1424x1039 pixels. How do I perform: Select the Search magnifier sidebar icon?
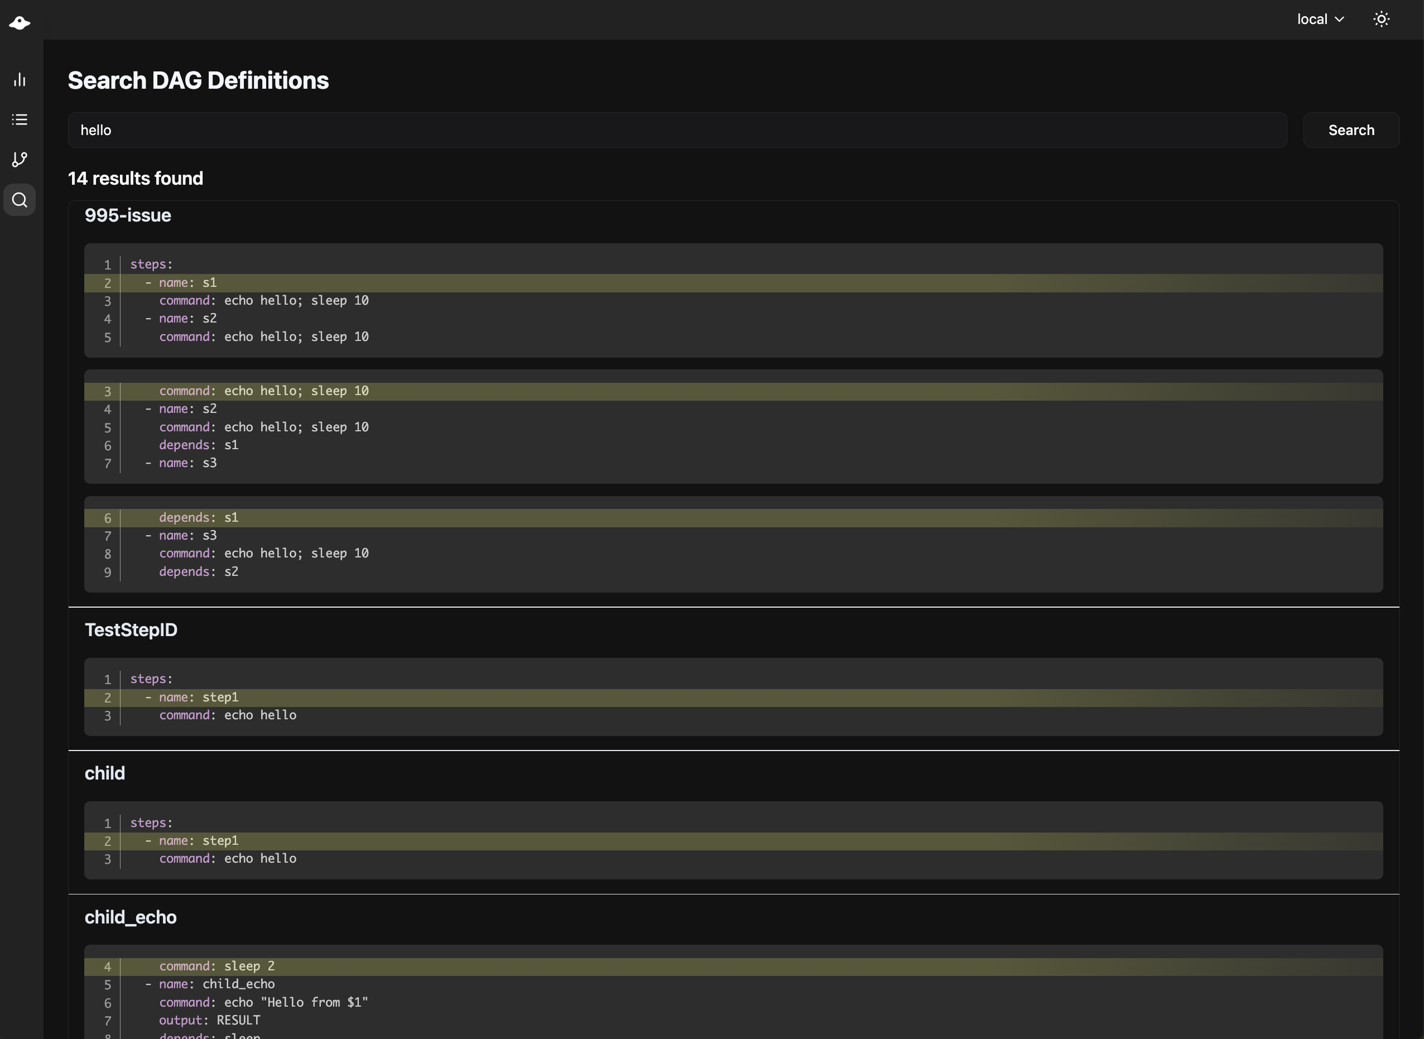tap(20, 200)
